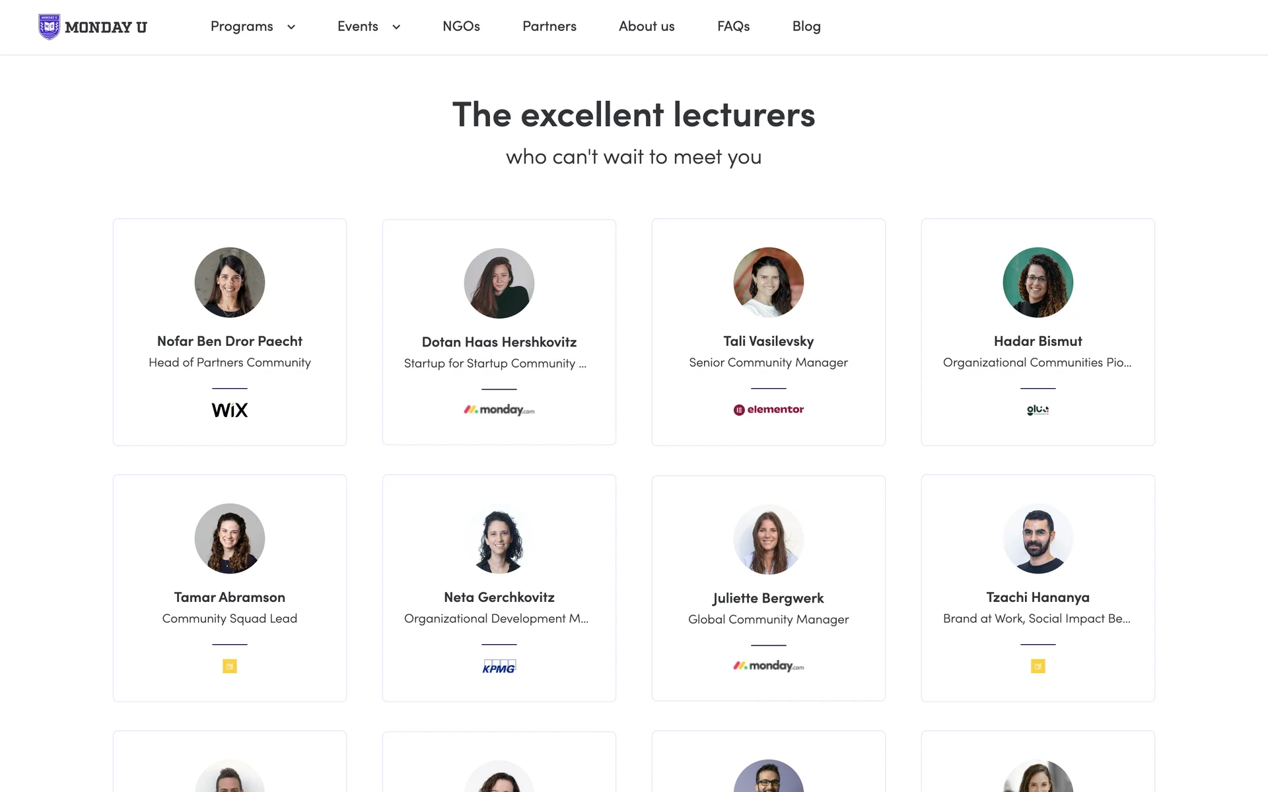Screen dimensions: 1268x792
Task: Click the yellow company icon under Tzachi Hananya
Action: (x=1038, y=667)
